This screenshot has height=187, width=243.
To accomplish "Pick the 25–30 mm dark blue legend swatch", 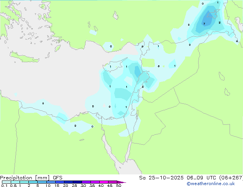I will click(77, 182).
